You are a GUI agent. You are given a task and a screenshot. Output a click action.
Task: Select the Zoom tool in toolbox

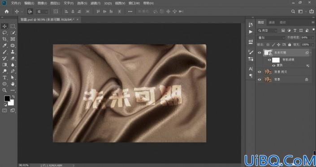coord(4,90)
